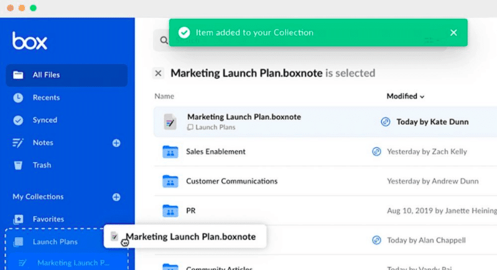Open Notes in sidebar
This screenshot has height=270, width=497.
pyautogui.click(x=43, y=143)
